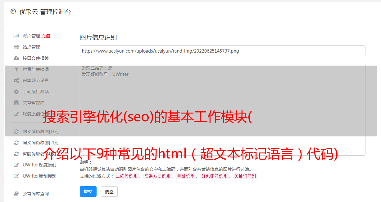Click the play icon for 手动运行测试
Image resolution: width=381 pixels, height=202 pixels.
(16, 92)
